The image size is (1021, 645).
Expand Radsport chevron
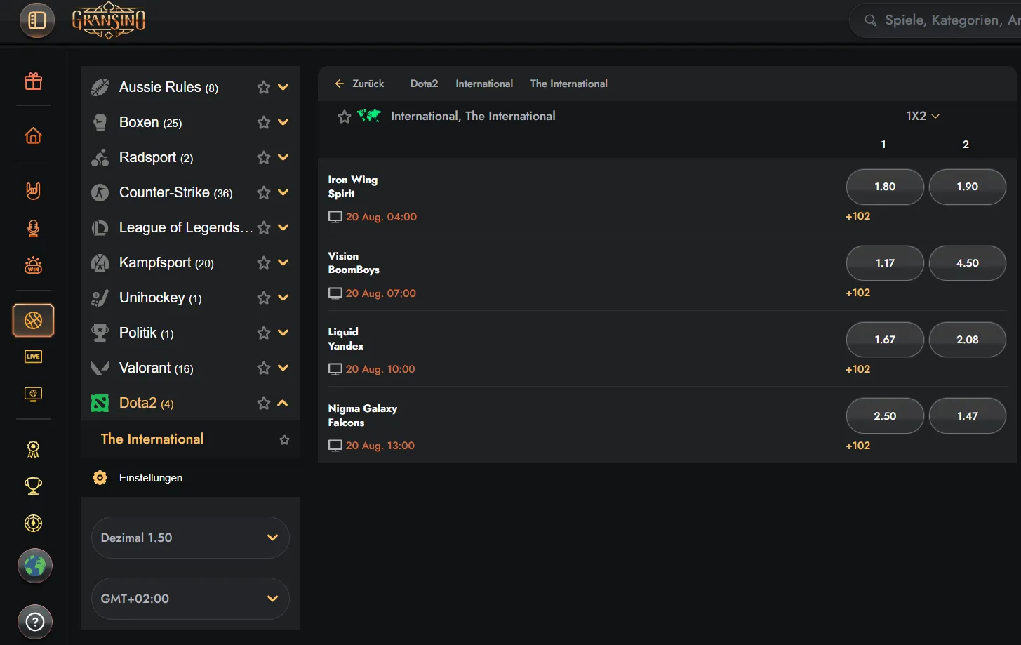coord(283,157)
